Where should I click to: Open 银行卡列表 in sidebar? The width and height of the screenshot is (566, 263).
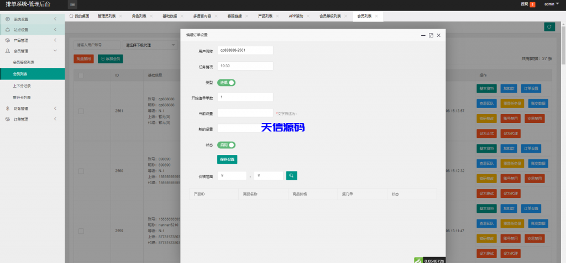pos(22,98)
